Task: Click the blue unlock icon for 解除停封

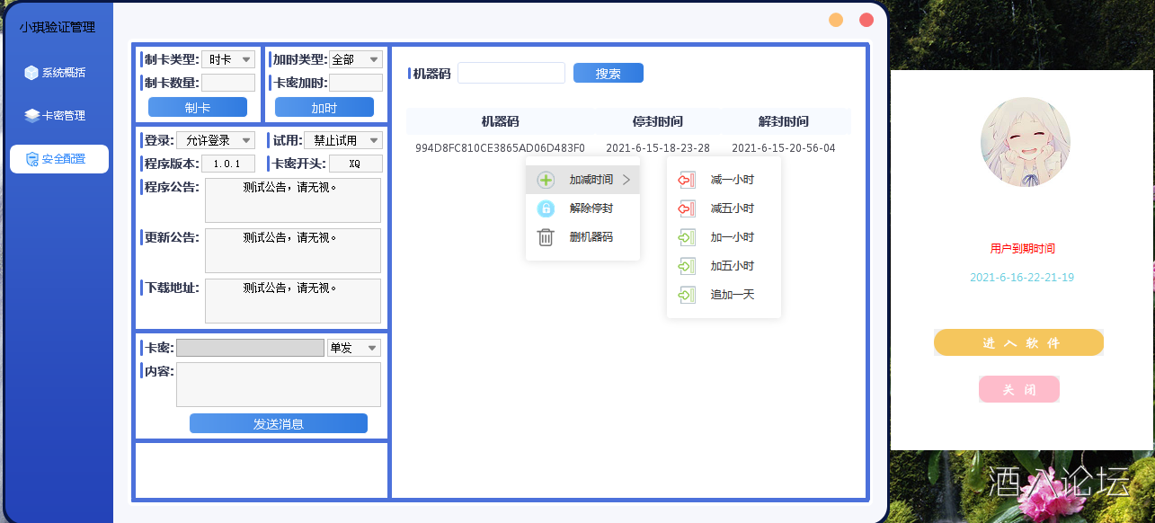Action: coord(546,208)
